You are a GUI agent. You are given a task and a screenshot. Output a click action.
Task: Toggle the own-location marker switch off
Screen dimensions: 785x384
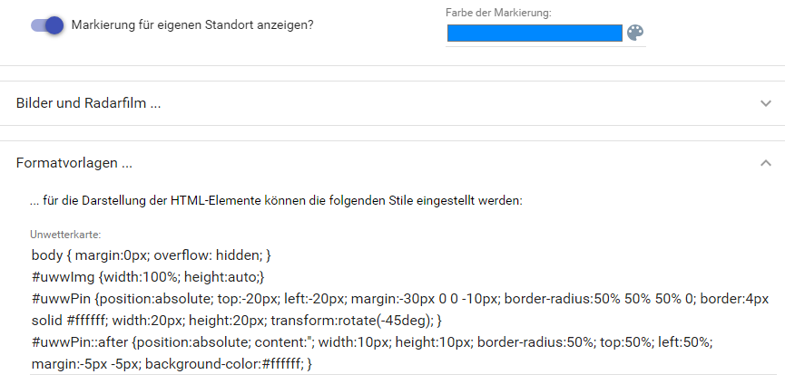[x=47, y=25]
